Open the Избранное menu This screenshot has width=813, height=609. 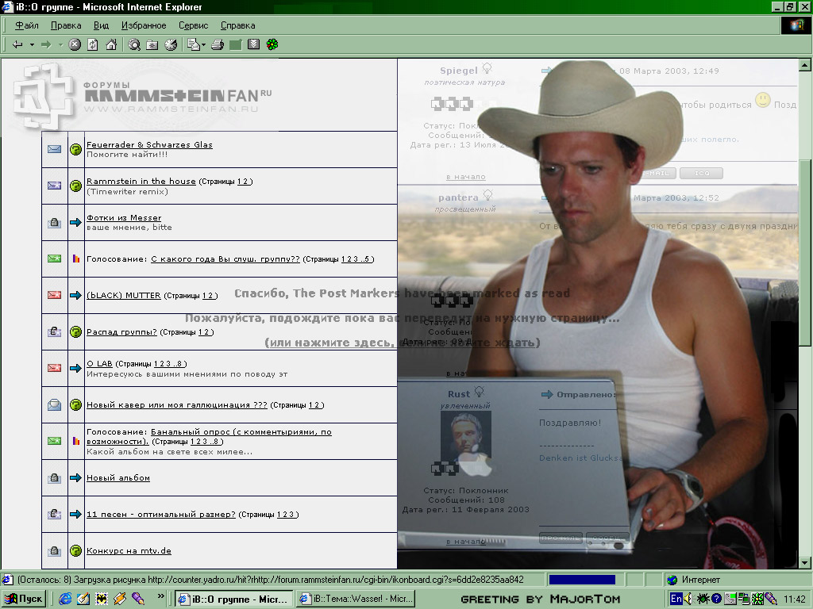click(x=144, y=25)
